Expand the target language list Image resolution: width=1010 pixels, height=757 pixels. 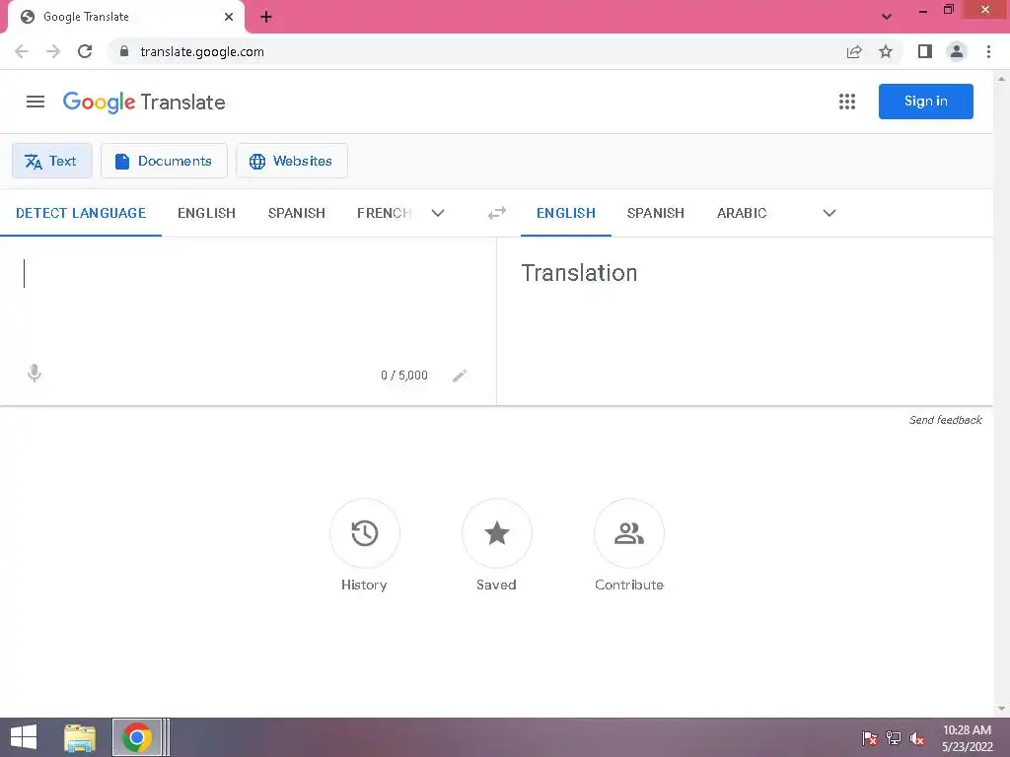tap(829, 213)
